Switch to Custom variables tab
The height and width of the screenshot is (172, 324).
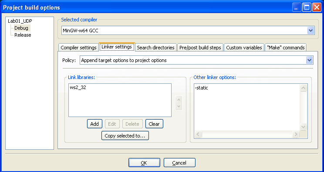pyautogui.click(x=244, y=48)
